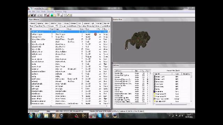Screen dimensions: 223x125
Task: Select 'Abaelun Mine' in the cell list
Action: tap(132, 73)
